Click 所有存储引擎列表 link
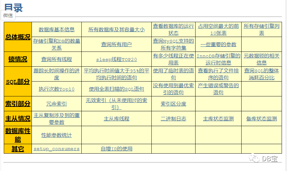Screen dimensions: 287x171 coord(261,29)
